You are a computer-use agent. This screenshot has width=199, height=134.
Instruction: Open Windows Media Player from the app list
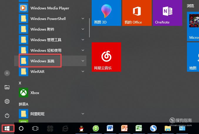[x=50, y=8]
